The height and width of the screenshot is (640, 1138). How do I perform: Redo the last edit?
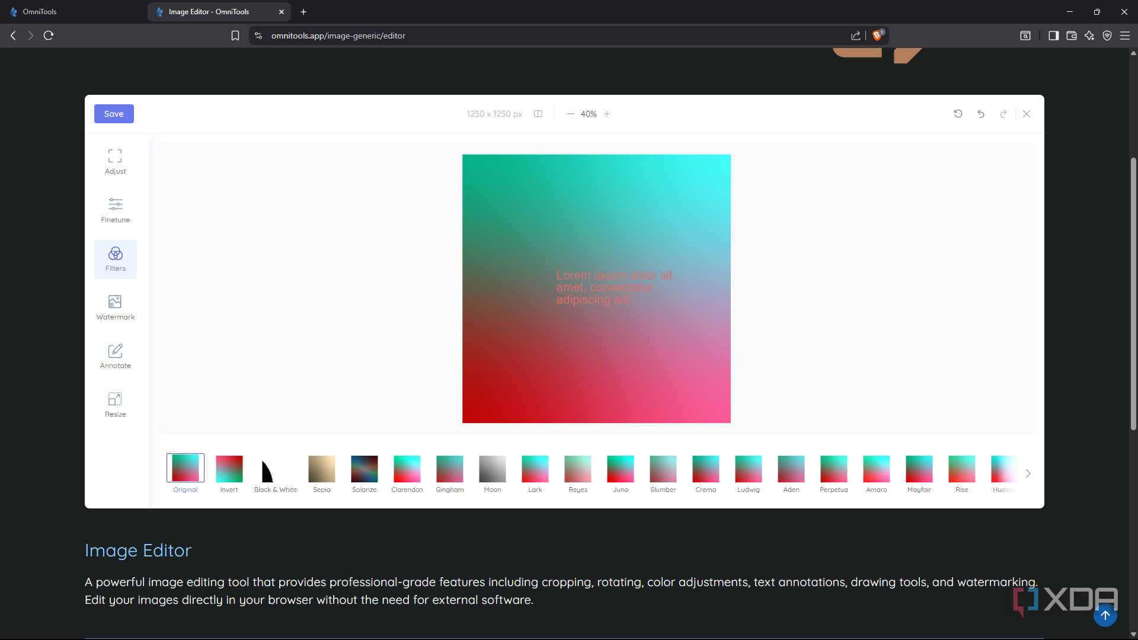point(1003,114)
